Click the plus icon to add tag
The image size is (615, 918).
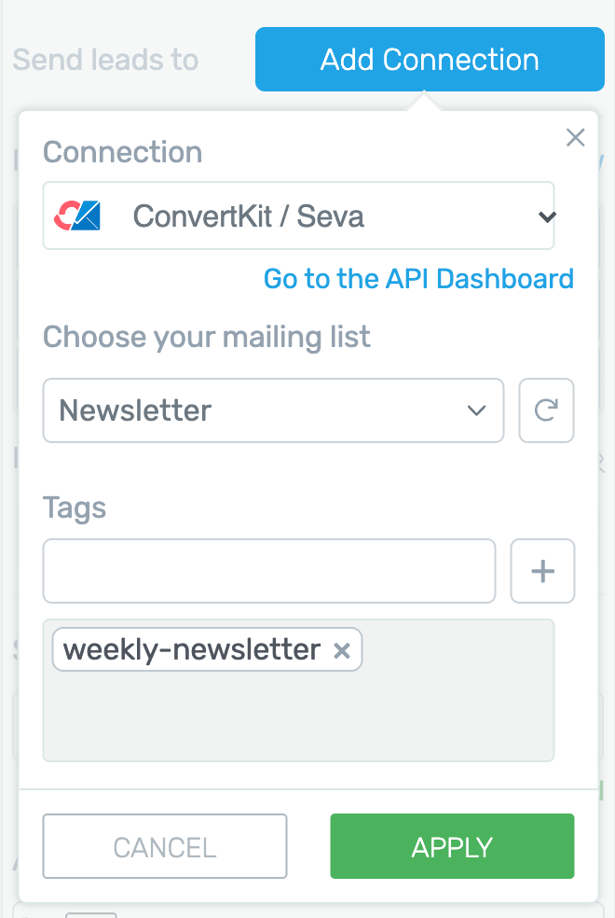542,571
